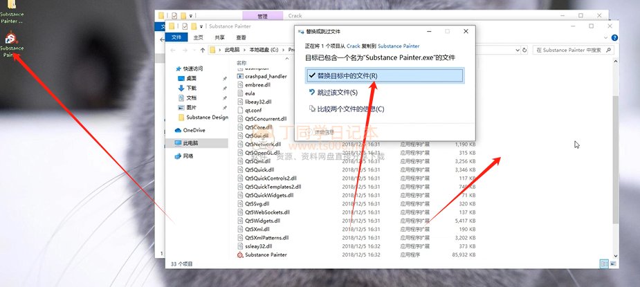Screen dimensions: 640x287
Task: Click the properties checkmark icon in the title bar
Action: (x=185, y=26)
